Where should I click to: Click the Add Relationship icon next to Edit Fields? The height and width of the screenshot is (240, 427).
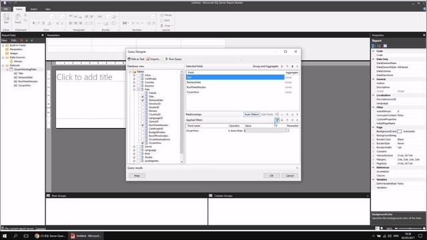(x=277, y=115)
